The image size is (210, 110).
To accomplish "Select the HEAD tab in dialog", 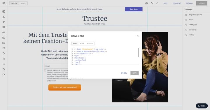I will click(x=75, y=44).
